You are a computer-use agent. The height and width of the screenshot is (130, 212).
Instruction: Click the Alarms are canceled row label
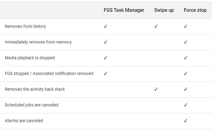click(24, 121)
